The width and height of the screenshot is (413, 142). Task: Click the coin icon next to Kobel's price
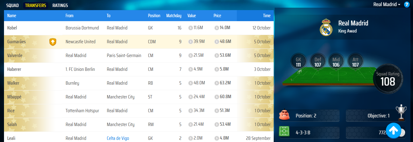coord(217,28)
